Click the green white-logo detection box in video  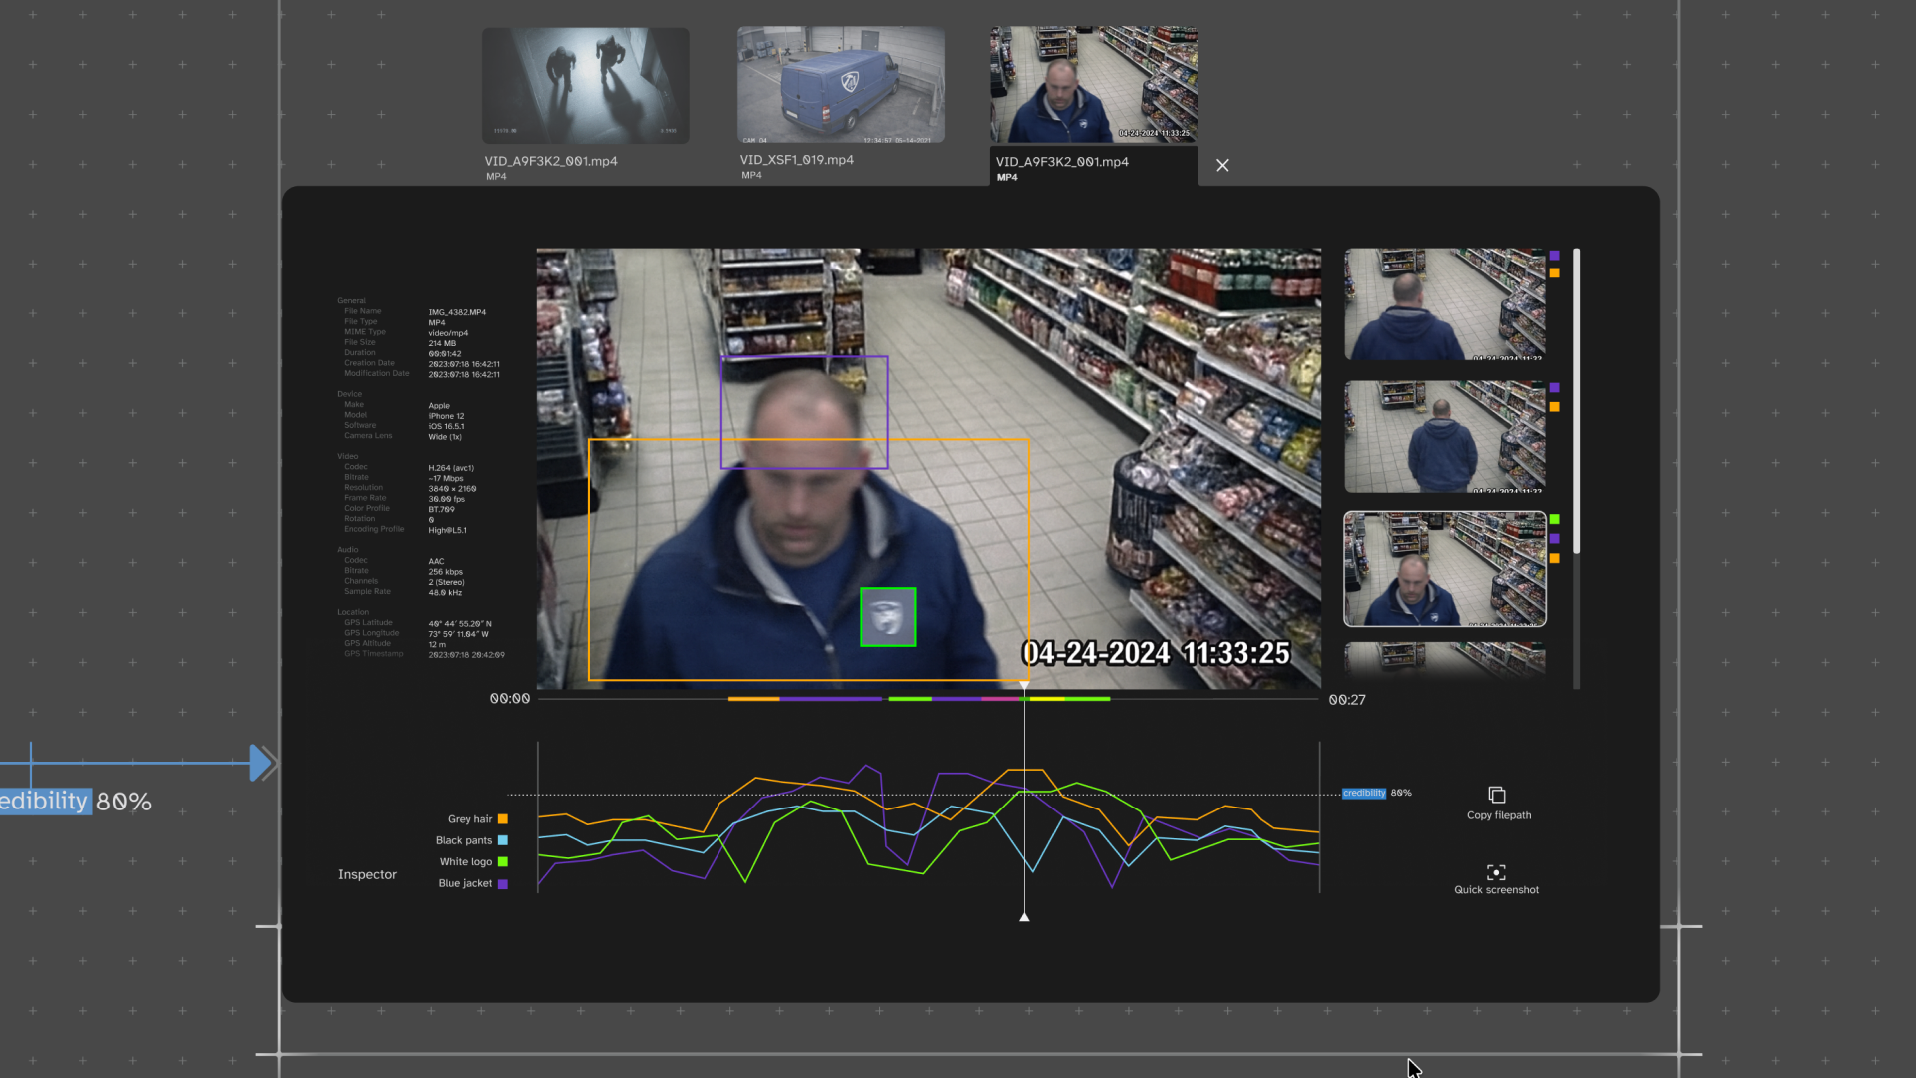(x=888, y=617)
